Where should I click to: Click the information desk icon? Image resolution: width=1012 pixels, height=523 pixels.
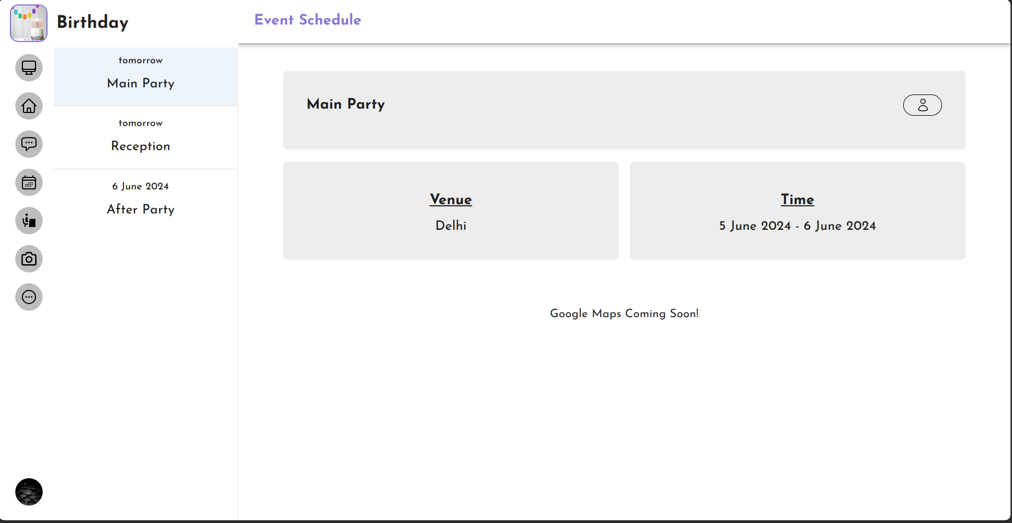coord(28,221)
